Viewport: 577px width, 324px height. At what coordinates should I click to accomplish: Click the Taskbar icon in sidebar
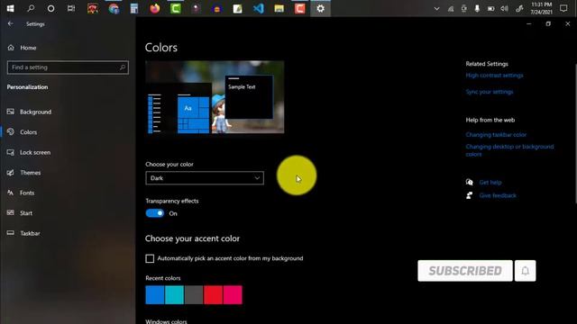pyautogui.click(x=11, y=233)
